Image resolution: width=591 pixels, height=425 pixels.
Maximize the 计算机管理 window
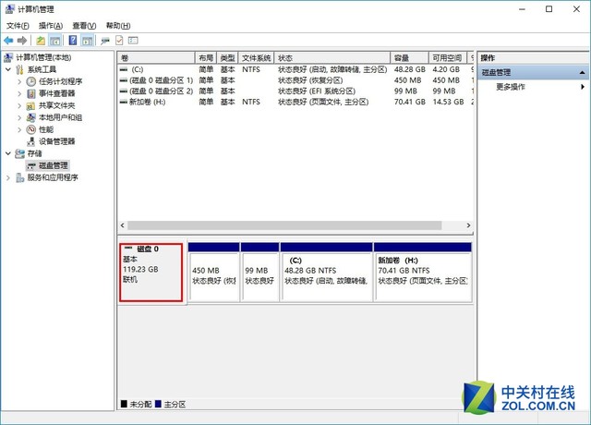tap(549, 9)
